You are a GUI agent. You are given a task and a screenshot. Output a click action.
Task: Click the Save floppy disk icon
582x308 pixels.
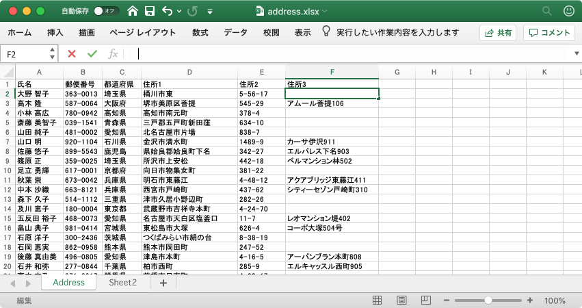point(150,12)
